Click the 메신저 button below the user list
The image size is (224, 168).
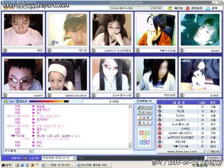pyautogui.click(x=213, y=151)
